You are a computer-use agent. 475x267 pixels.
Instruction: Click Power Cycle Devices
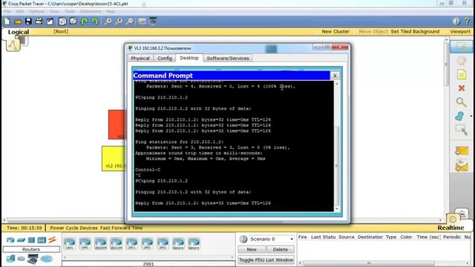tap(73, 228)
